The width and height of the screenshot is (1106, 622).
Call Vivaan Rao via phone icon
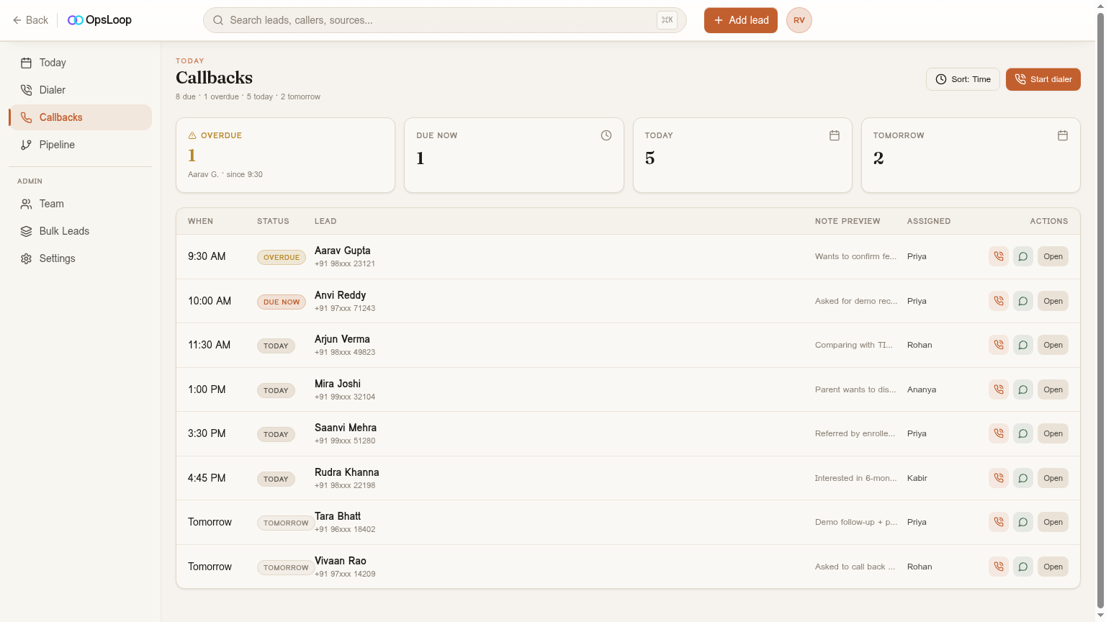(x=998, y=567)
